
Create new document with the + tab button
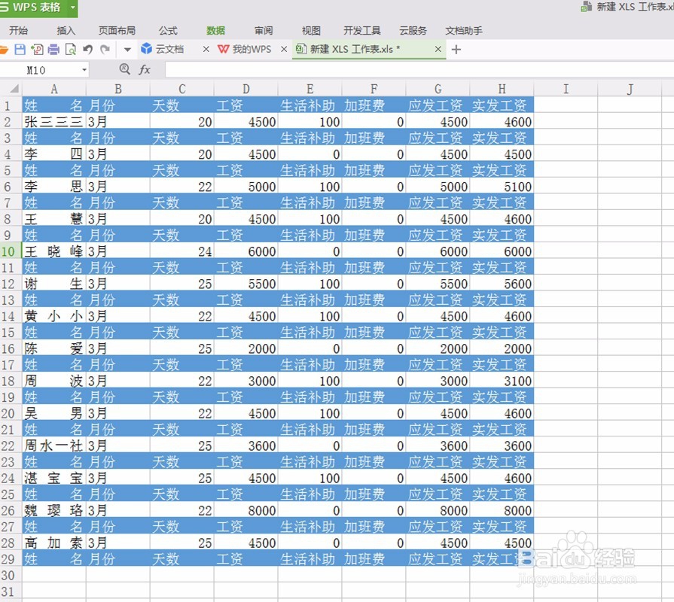[x=456, y=49]
